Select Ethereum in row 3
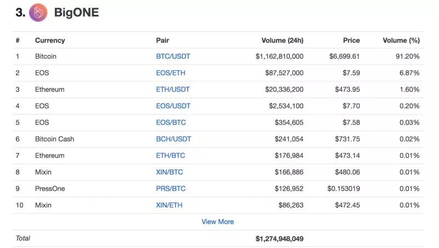Viewport: 439px width, 248px height. point(49,89)
